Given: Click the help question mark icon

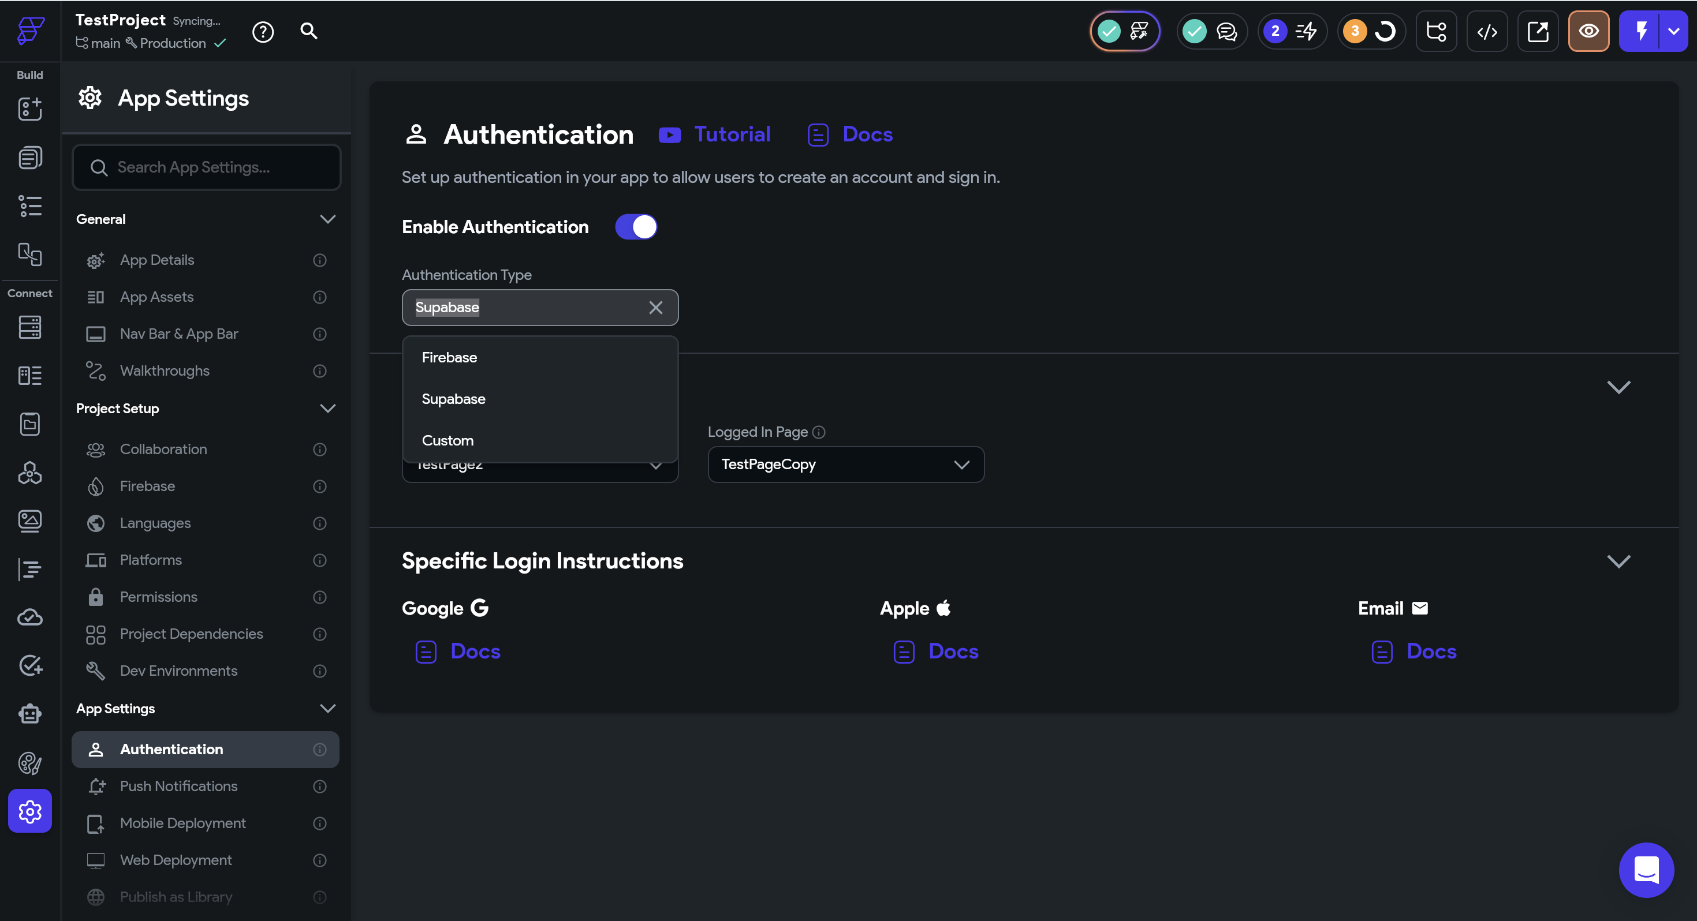Looking at the screenshot, I should [x=263, y=32].
